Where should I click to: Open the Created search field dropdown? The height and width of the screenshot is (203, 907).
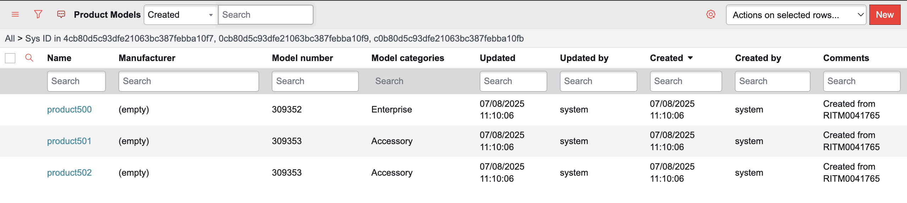(x=180, y=15)
